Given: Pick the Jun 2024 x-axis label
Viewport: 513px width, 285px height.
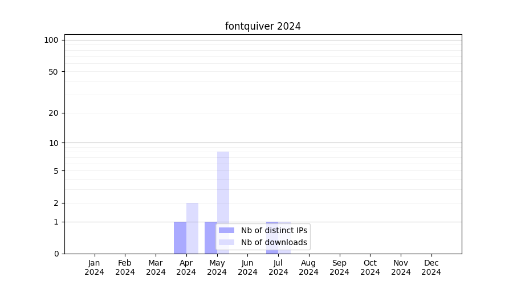Looking at the screenshot, I should pyautogui.click(x=247, y=267).
